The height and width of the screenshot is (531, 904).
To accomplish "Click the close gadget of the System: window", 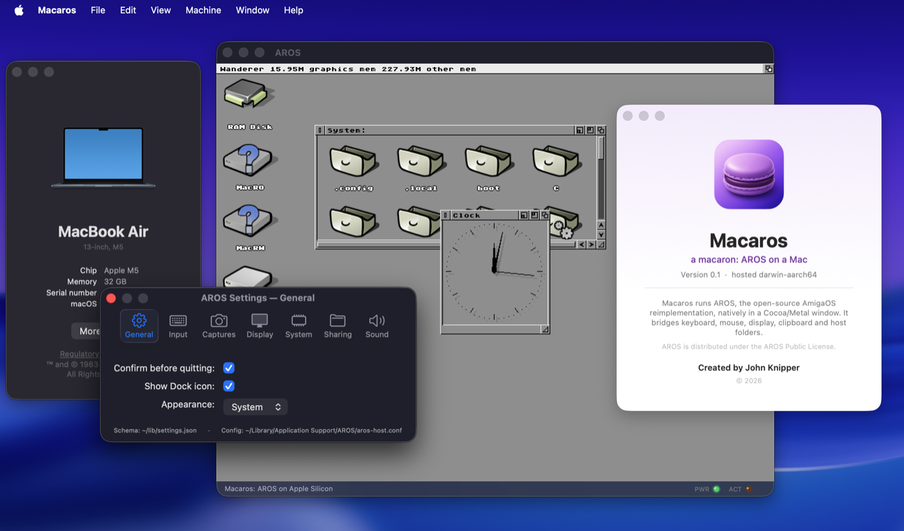I will pyautogui.click(x=320, y=130).
